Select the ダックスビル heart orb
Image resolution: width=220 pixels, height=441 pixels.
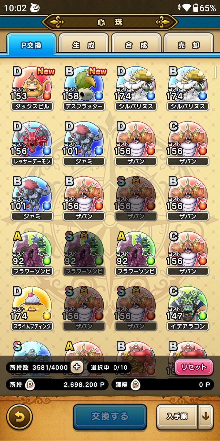(x=32, y=89)
